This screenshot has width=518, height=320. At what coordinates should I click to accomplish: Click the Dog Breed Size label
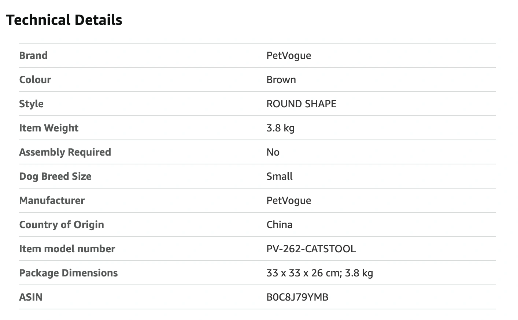pyautogui.click(x=55, y=176)
